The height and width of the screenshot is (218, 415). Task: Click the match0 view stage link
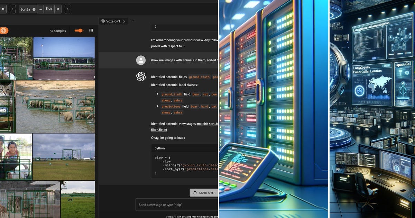pyautogui.click(x=203, y=124)
